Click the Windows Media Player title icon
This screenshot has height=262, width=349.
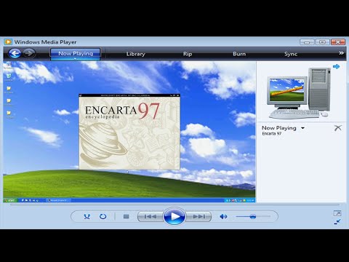8,42
